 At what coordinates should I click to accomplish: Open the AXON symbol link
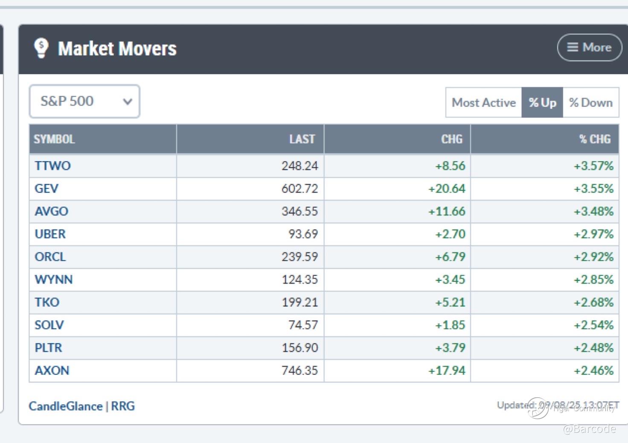tap(52, 371)
